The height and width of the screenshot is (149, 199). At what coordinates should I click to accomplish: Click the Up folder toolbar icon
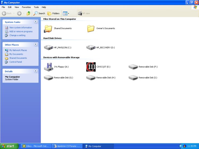28,13
